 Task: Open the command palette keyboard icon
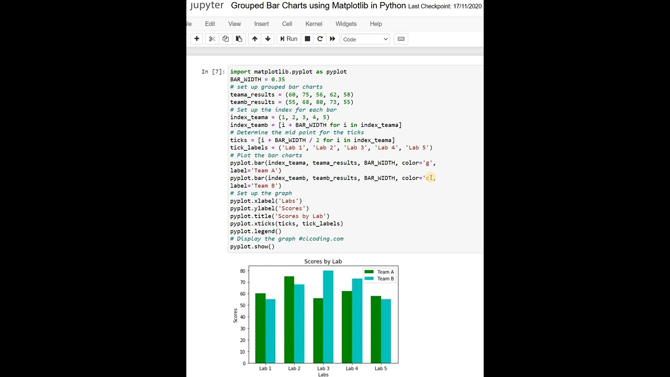(x=401, y=39)
